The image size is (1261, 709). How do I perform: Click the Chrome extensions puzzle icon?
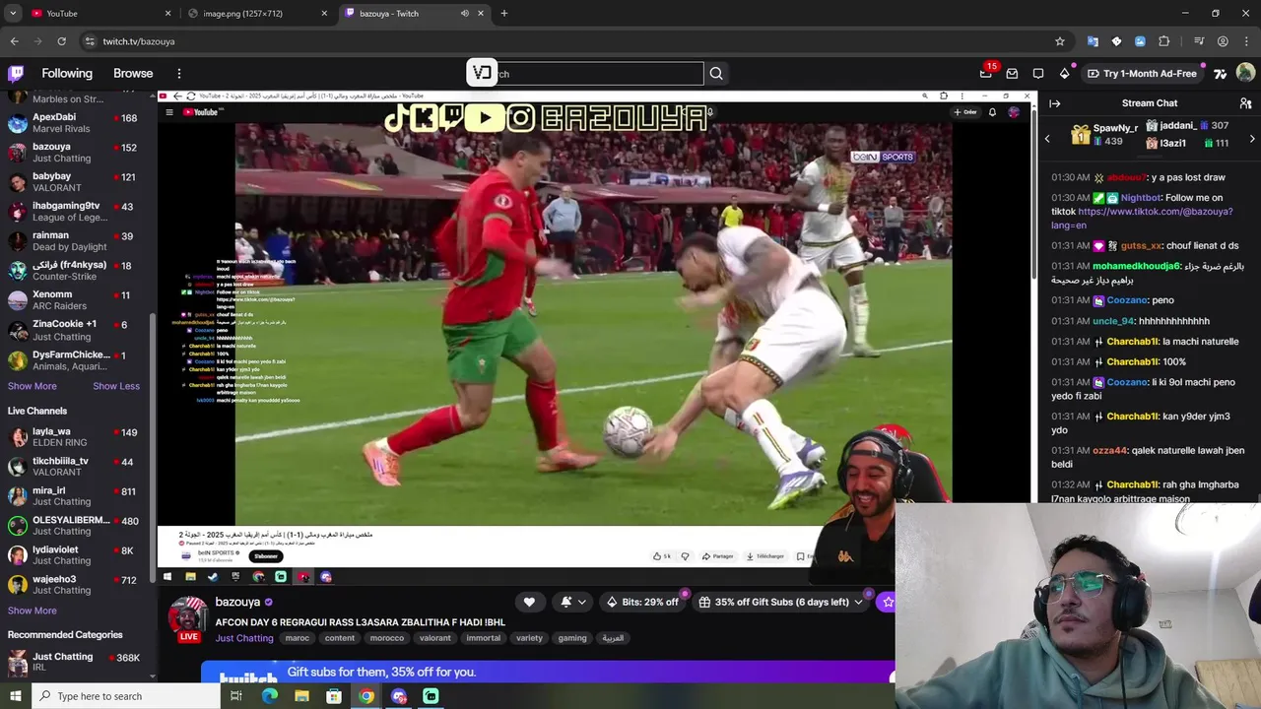tap(1164, 41)
